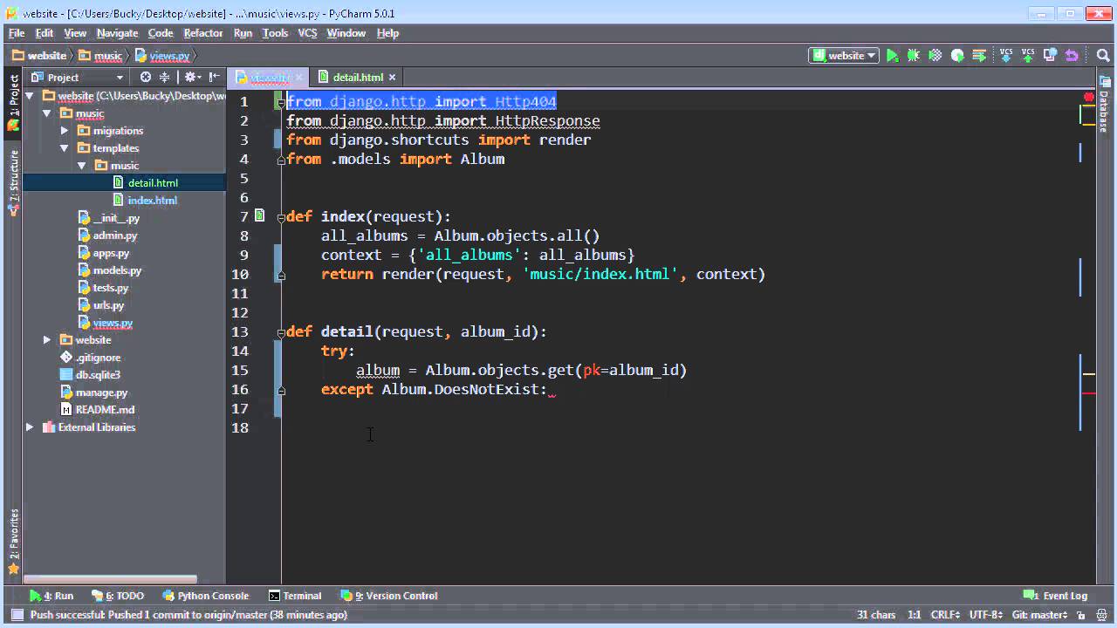Toggle the 6: TODO tool window
Screen dimensions: 1117x628
118,596
